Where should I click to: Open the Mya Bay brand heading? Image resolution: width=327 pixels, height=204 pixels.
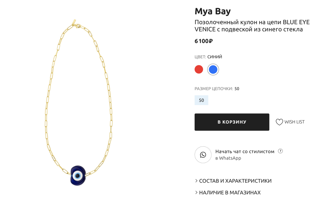coord(213,11)
